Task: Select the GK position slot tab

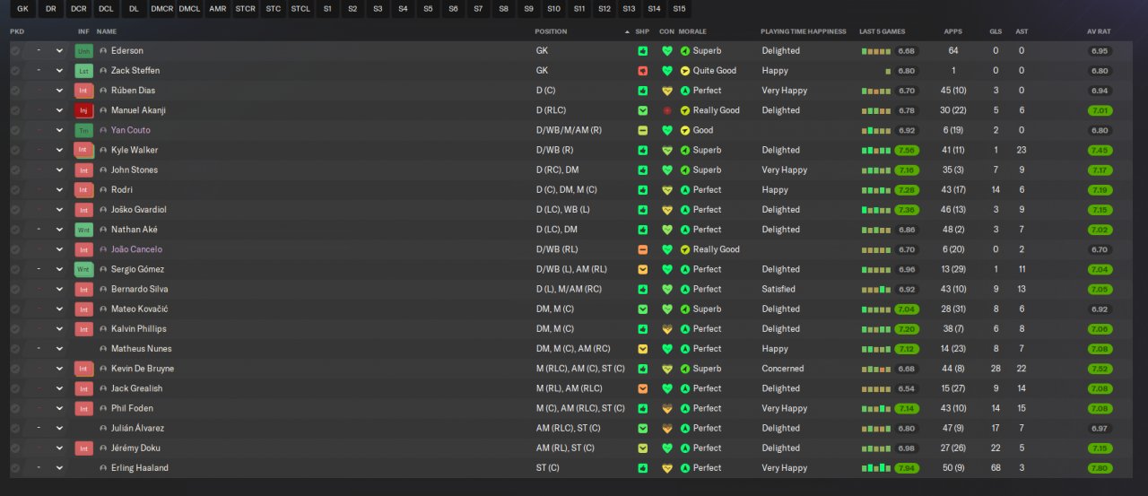Action: [22, 9]
